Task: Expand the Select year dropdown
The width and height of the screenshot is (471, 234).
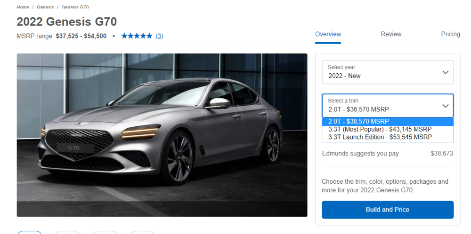Action: pyautogui.click(x=388, y=72)
